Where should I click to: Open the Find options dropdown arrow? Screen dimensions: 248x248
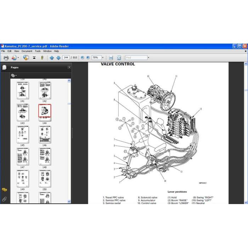click(x=148, y=57)
